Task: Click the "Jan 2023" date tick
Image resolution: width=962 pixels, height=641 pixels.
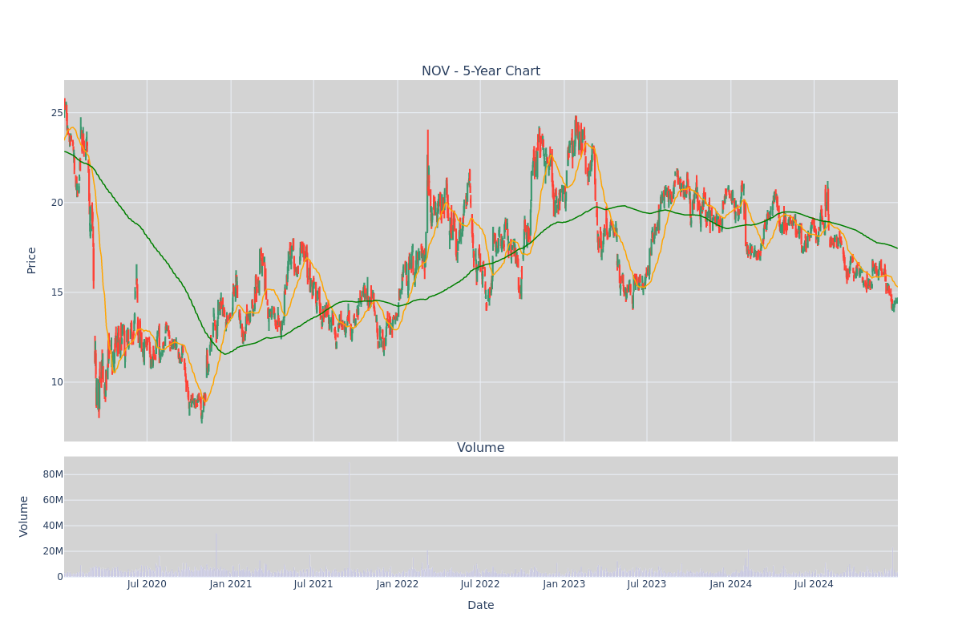Action: (x=564, y=584)
